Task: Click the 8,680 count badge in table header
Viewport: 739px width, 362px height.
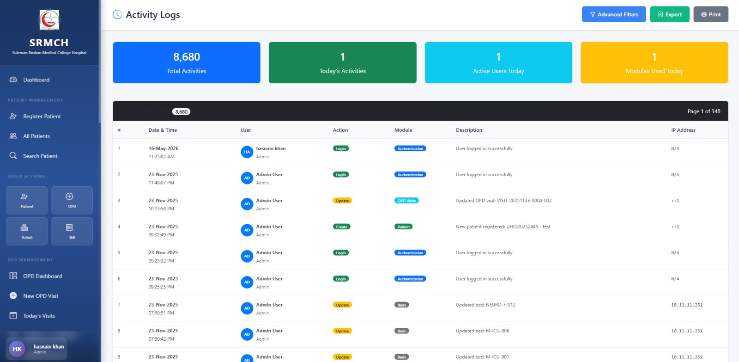Action: pos(182,111)
